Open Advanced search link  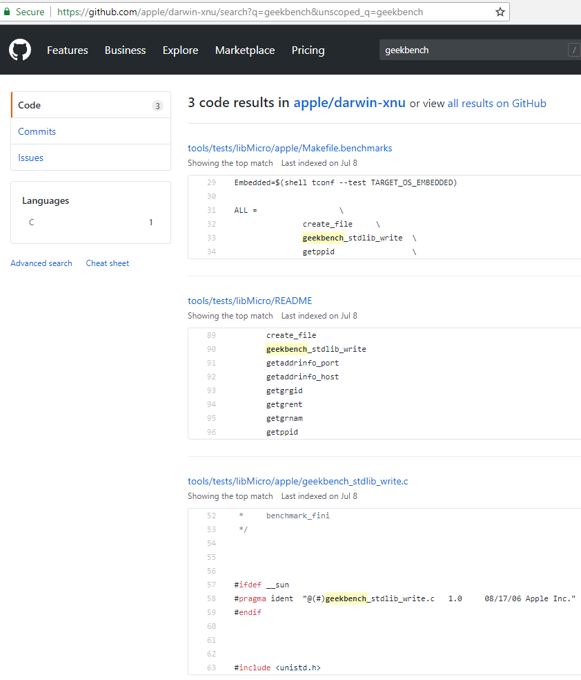[41, 263]
